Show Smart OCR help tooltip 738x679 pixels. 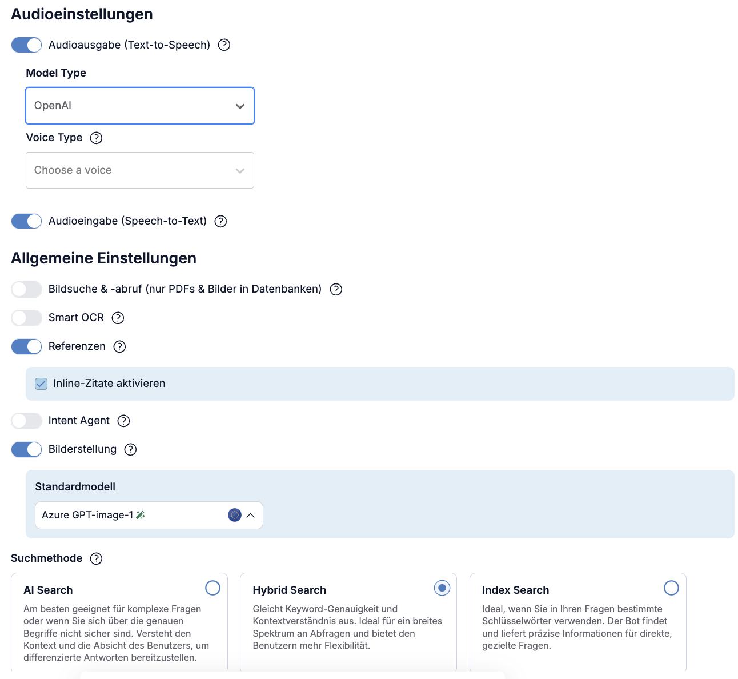(x=118, y=318)
